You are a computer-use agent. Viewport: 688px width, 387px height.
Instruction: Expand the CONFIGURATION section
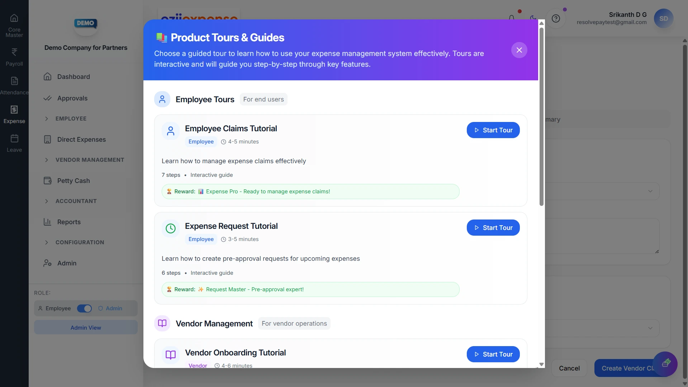(x=80, y=242)
